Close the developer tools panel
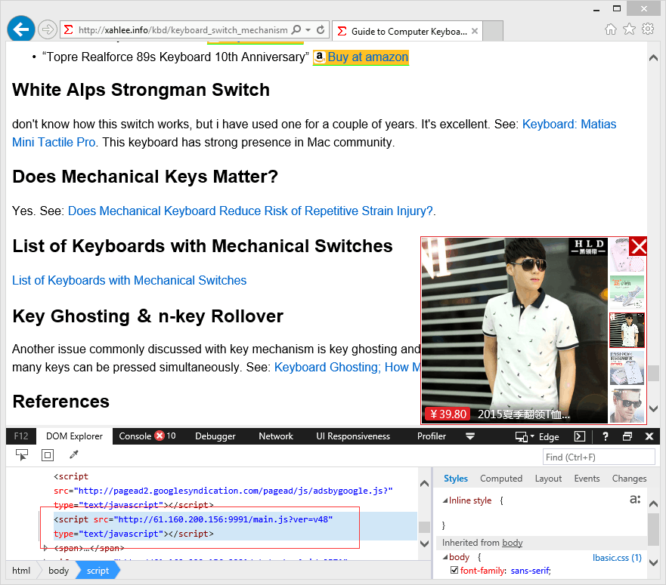The image size is (666, 585). click(649, 436)
